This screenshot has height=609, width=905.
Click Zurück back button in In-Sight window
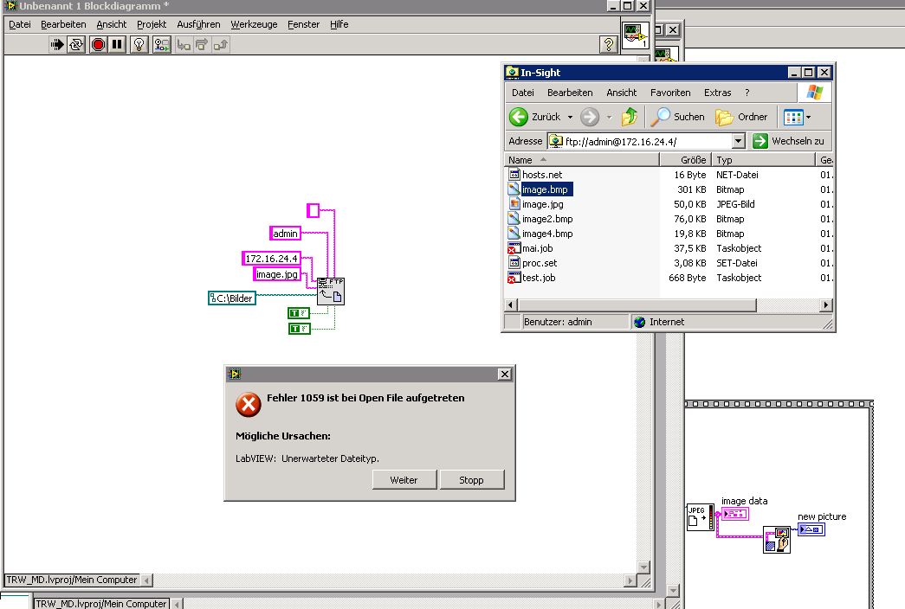pyautogui.click(x=535, y=117)
